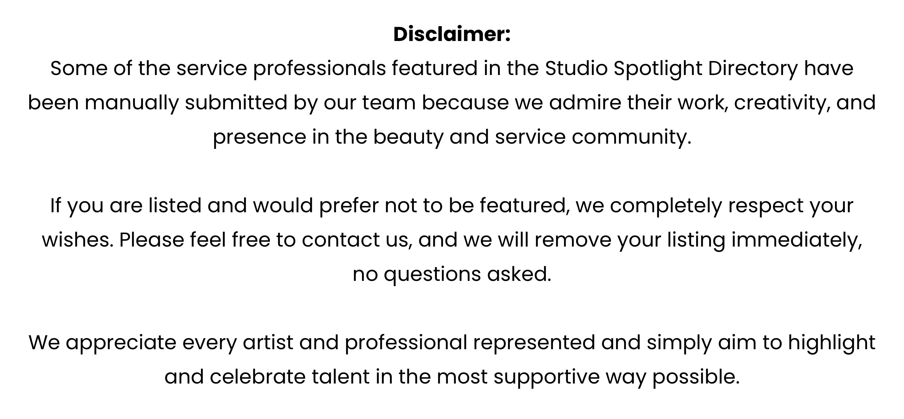Click the line starting 'been manually submitted'

pos(452,103)
